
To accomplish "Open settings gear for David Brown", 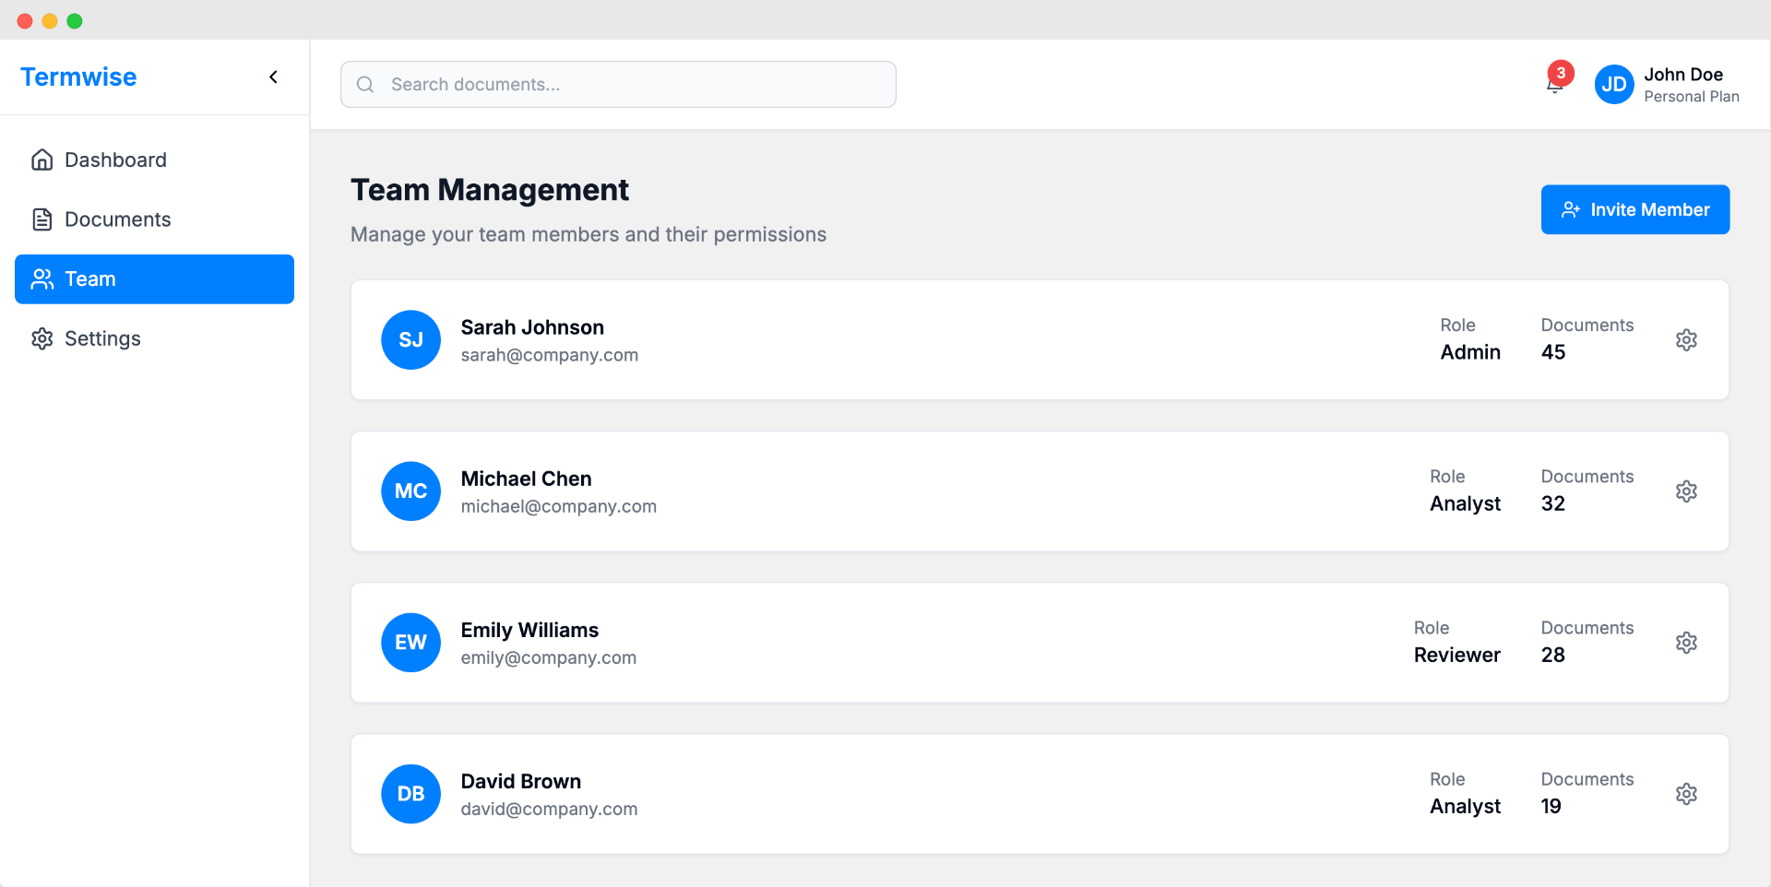I will [x=1686, y=793].
